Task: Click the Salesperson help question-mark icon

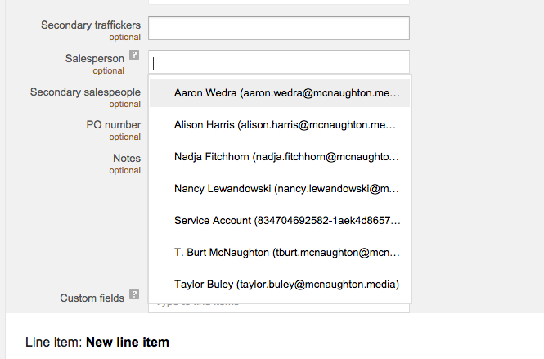Action: [134, 57]
